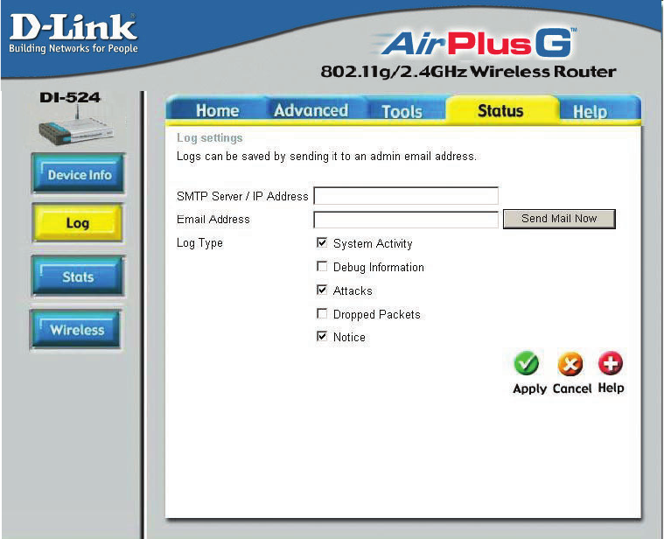Enable the Dropped Packets checkbox

pos(322,313)
